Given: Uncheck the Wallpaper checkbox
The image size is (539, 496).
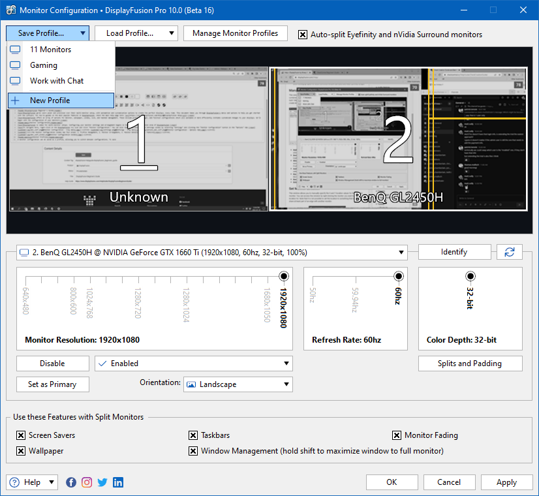Looking at the screenshot, I should (21, 450).
